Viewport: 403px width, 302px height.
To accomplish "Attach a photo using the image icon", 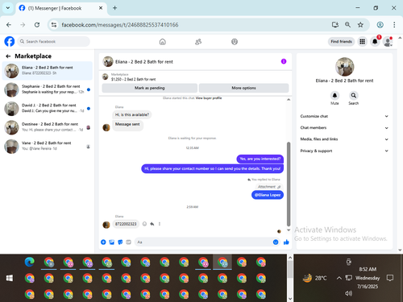I will pos(112,242).
